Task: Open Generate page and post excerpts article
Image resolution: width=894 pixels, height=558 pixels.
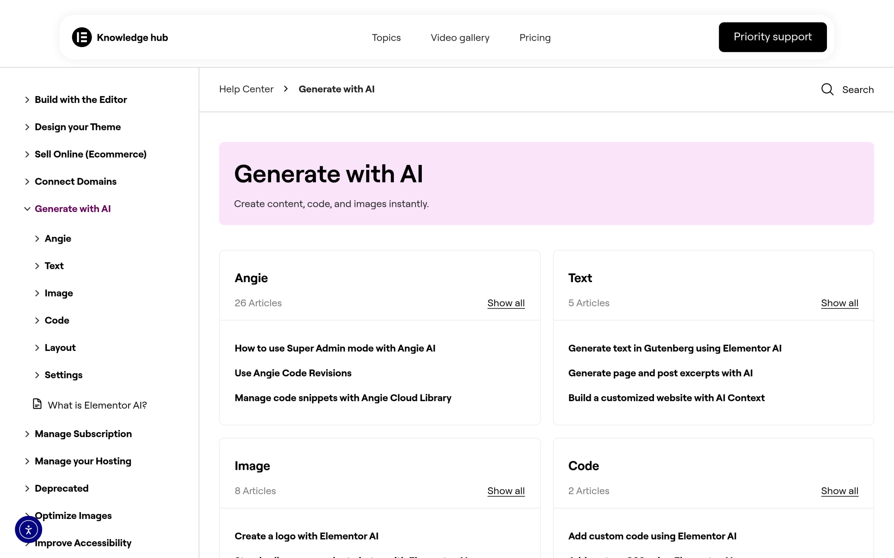Action: 660,373
